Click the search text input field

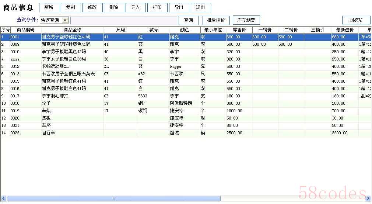[123, 20]
